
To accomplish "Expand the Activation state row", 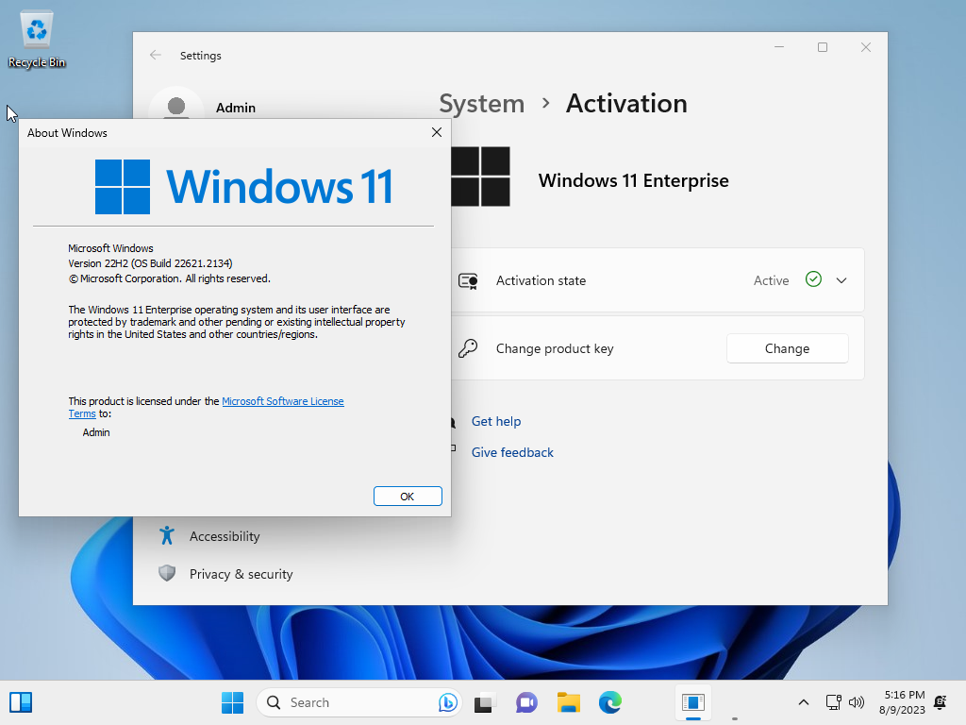I will point(841,280).
